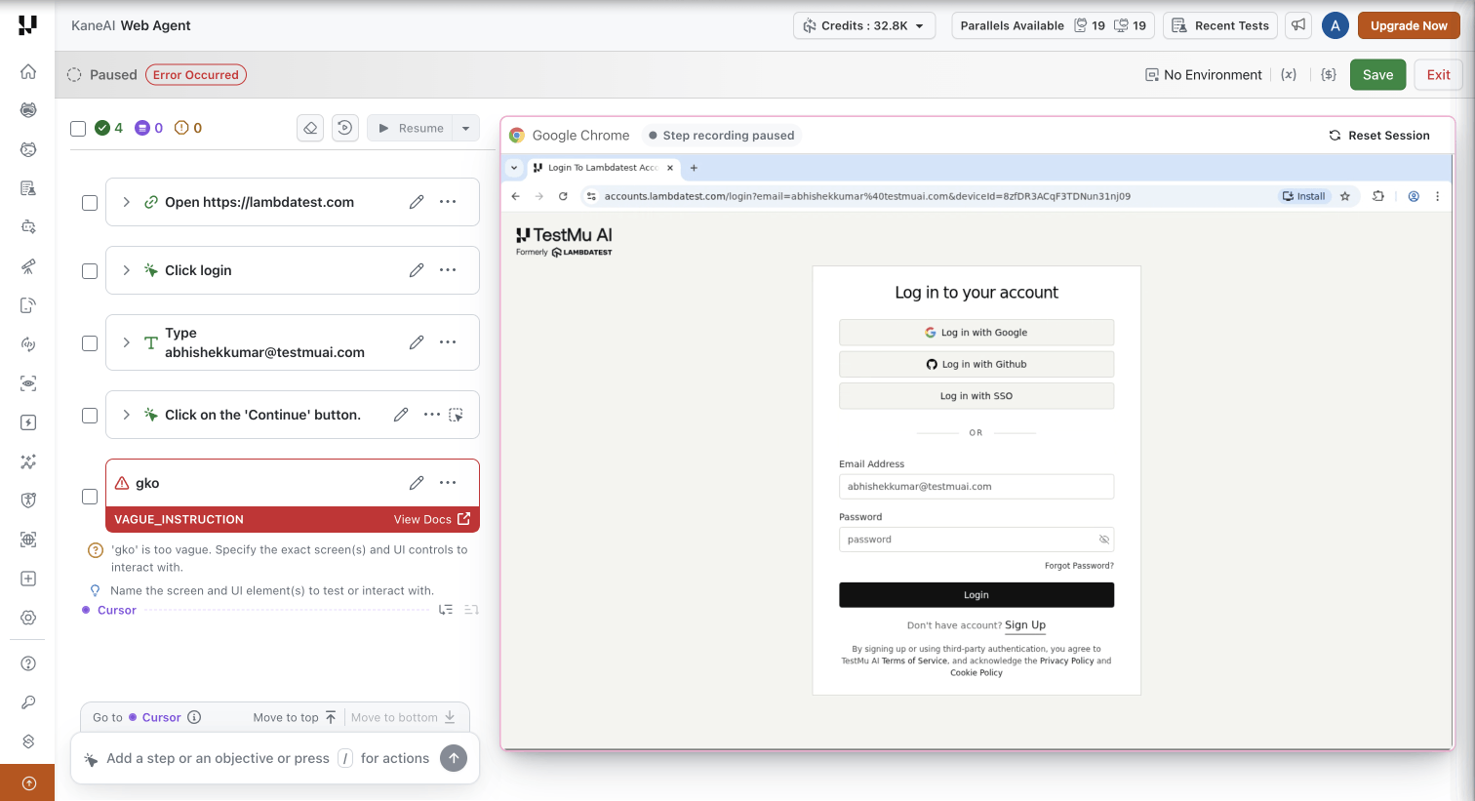This screenshot has height=801, width=1475.
Task: Choose Log in with Github
Action: (x=977, y=364)
